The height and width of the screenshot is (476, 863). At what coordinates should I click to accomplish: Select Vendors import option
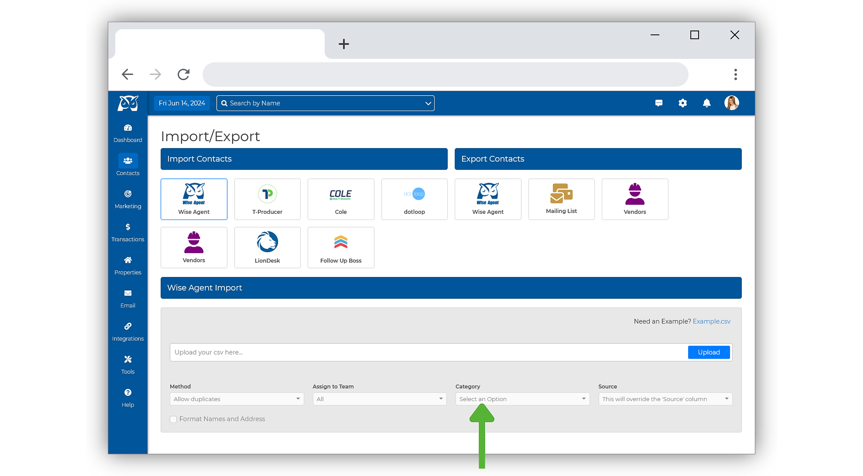coord(194,248)
